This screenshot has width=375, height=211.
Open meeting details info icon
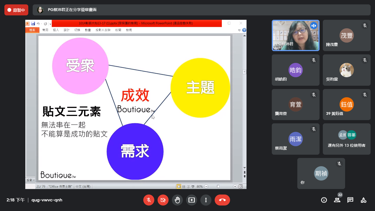(x=324, y=200)
